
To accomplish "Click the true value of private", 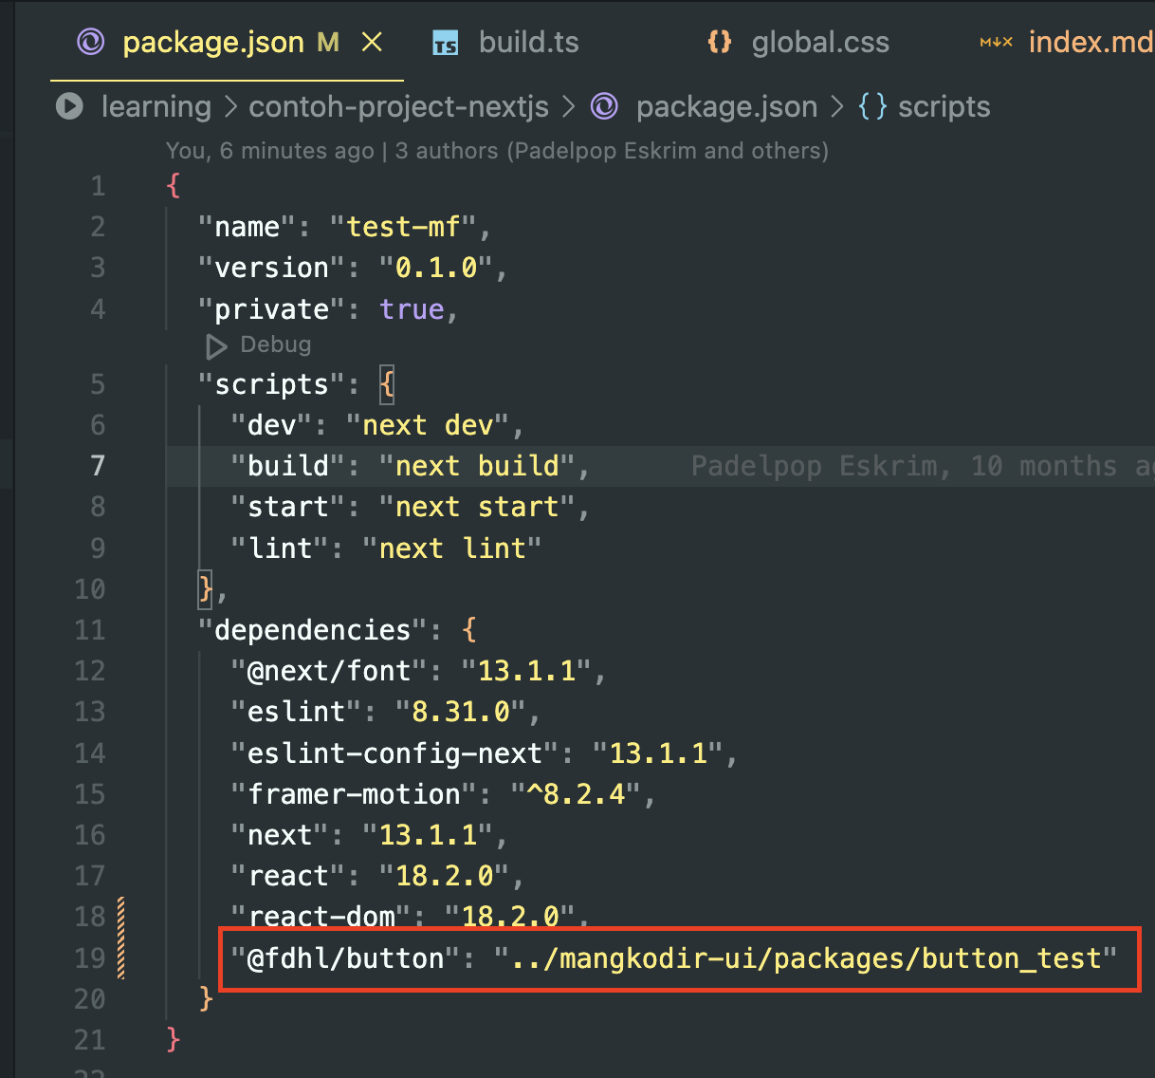I will pyautogui.click(x=412, y=309).
